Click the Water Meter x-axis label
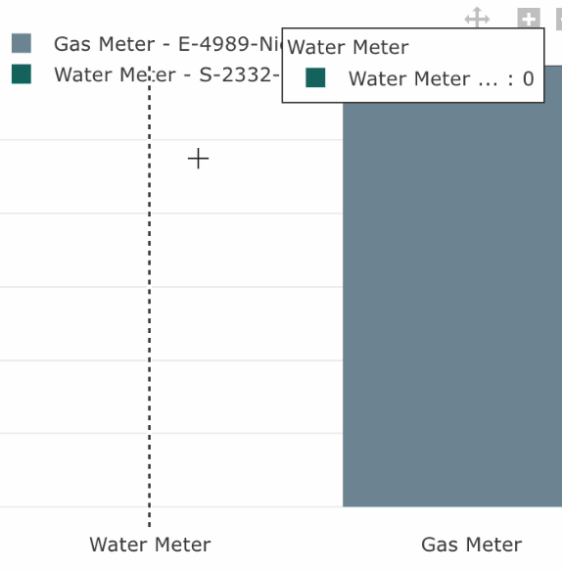562x571 pixels. point(150,545)
